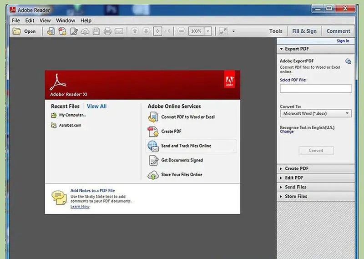
Task: Open My Computer from Recent Files
Action: point(72,115)
